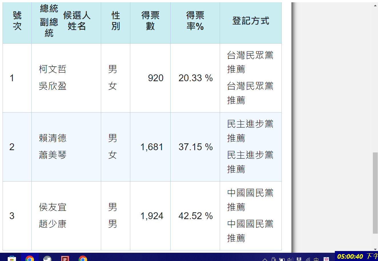Click the 37.15 % vote share
The height and width of the screenshot is (261, 378).
196,147
